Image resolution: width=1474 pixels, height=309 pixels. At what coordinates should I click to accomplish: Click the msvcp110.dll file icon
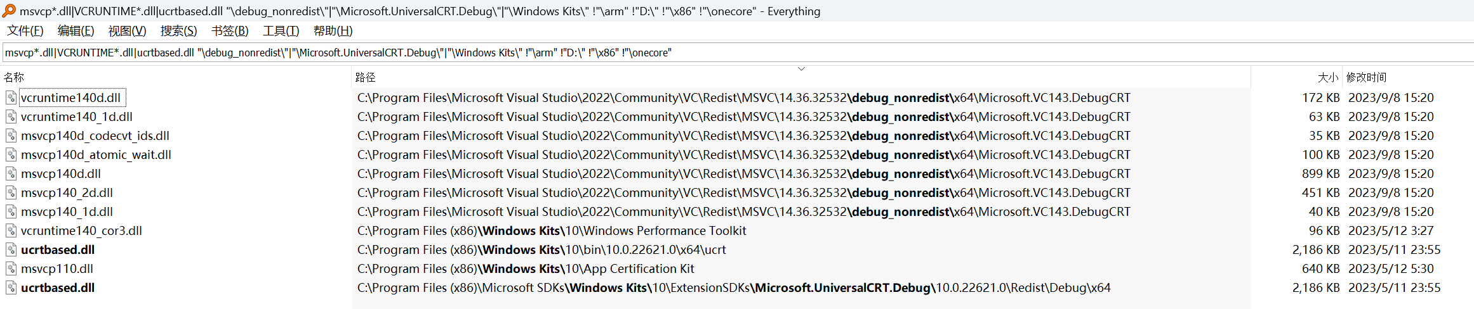tap(11, 268)
